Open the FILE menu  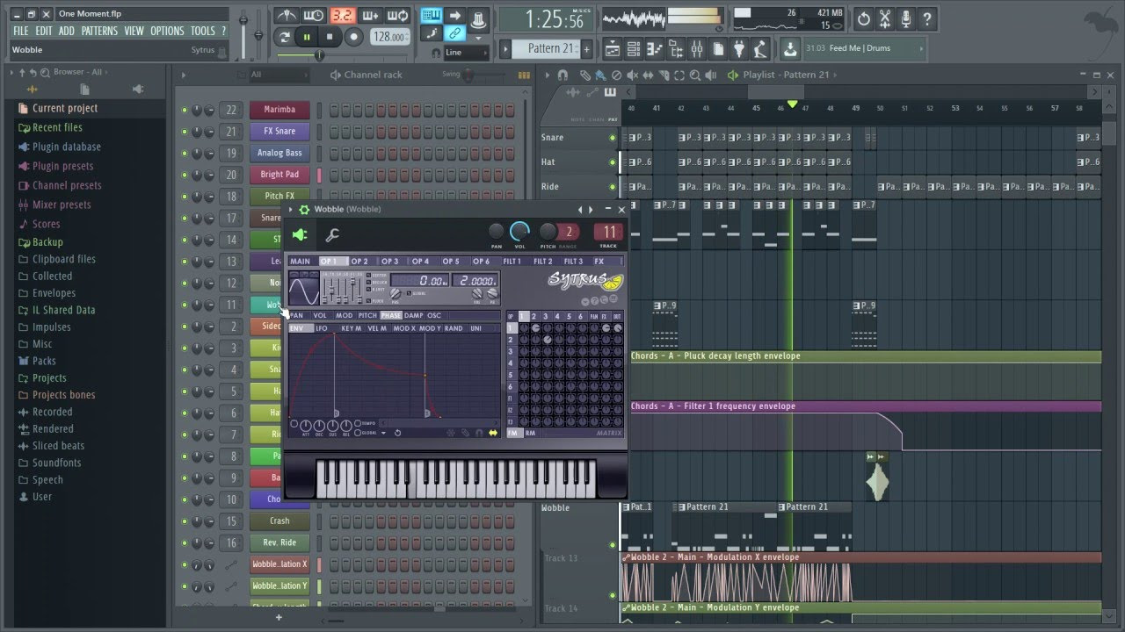click(x=21, y=31)
